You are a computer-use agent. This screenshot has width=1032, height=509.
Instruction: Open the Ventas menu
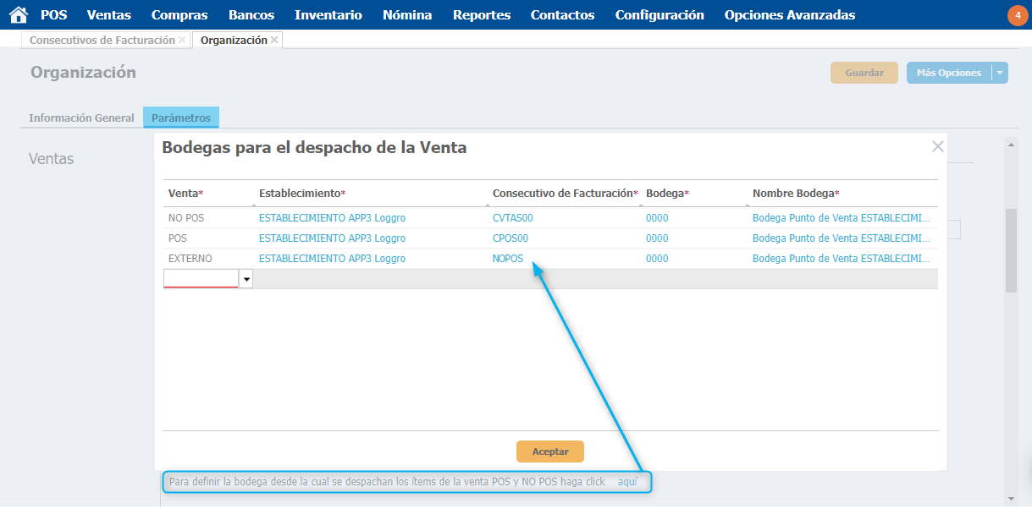[x=108, y=14]
